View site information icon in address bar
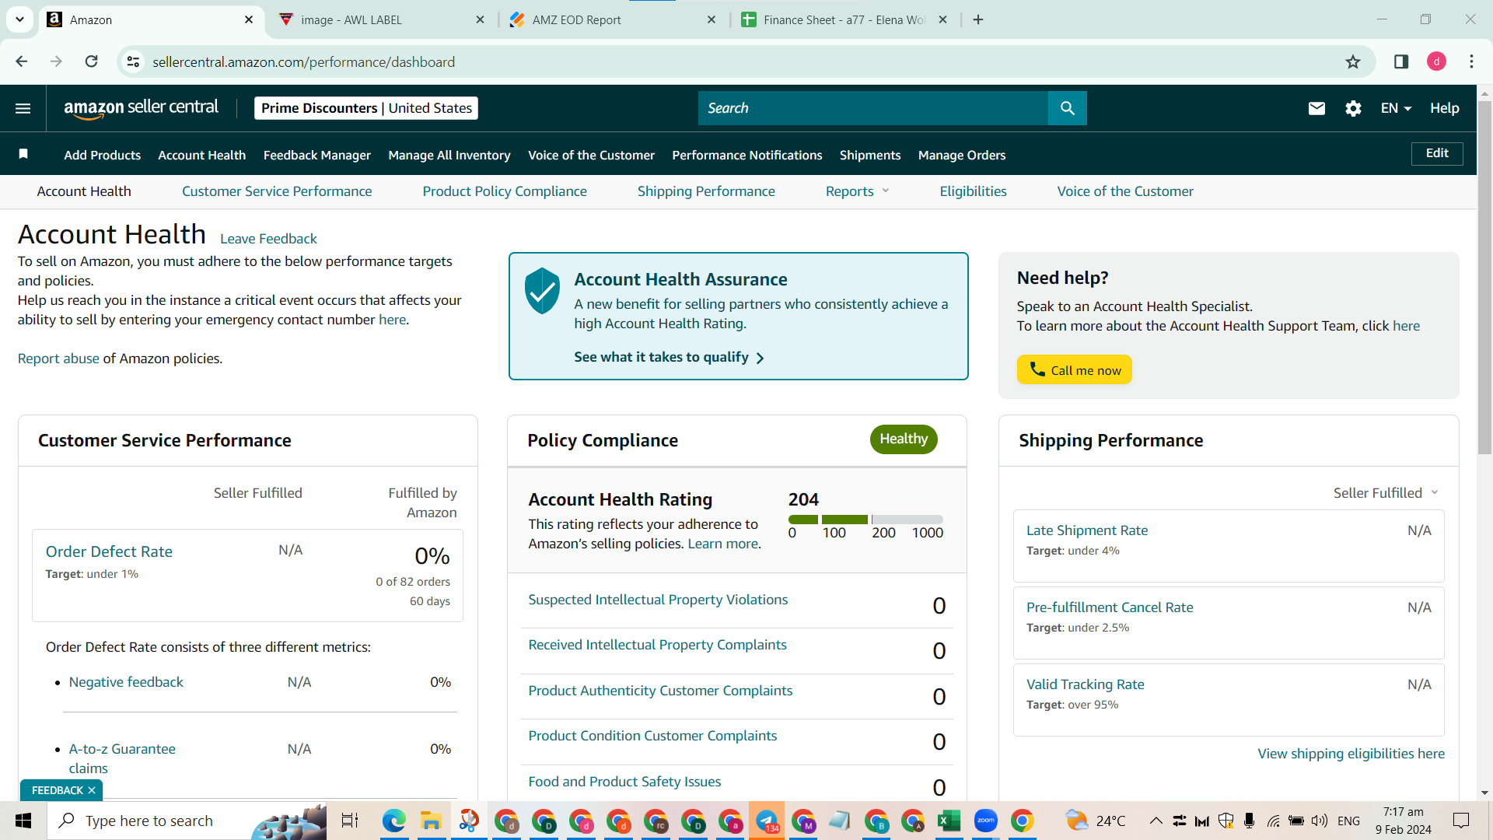The height and width of the screenshot is (840, 1493). click(134, 61)
